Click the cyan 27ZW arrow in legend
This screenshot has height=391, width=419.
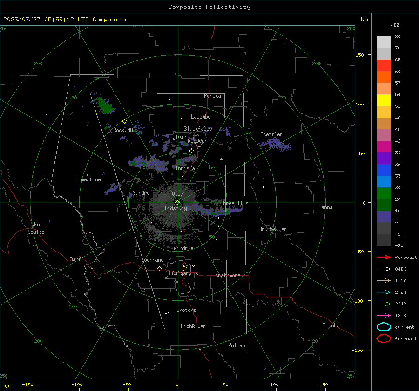tap(384, 292)
